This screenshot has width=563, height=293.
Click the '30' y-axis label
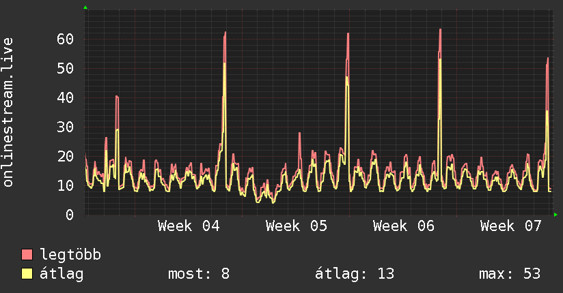65,127
